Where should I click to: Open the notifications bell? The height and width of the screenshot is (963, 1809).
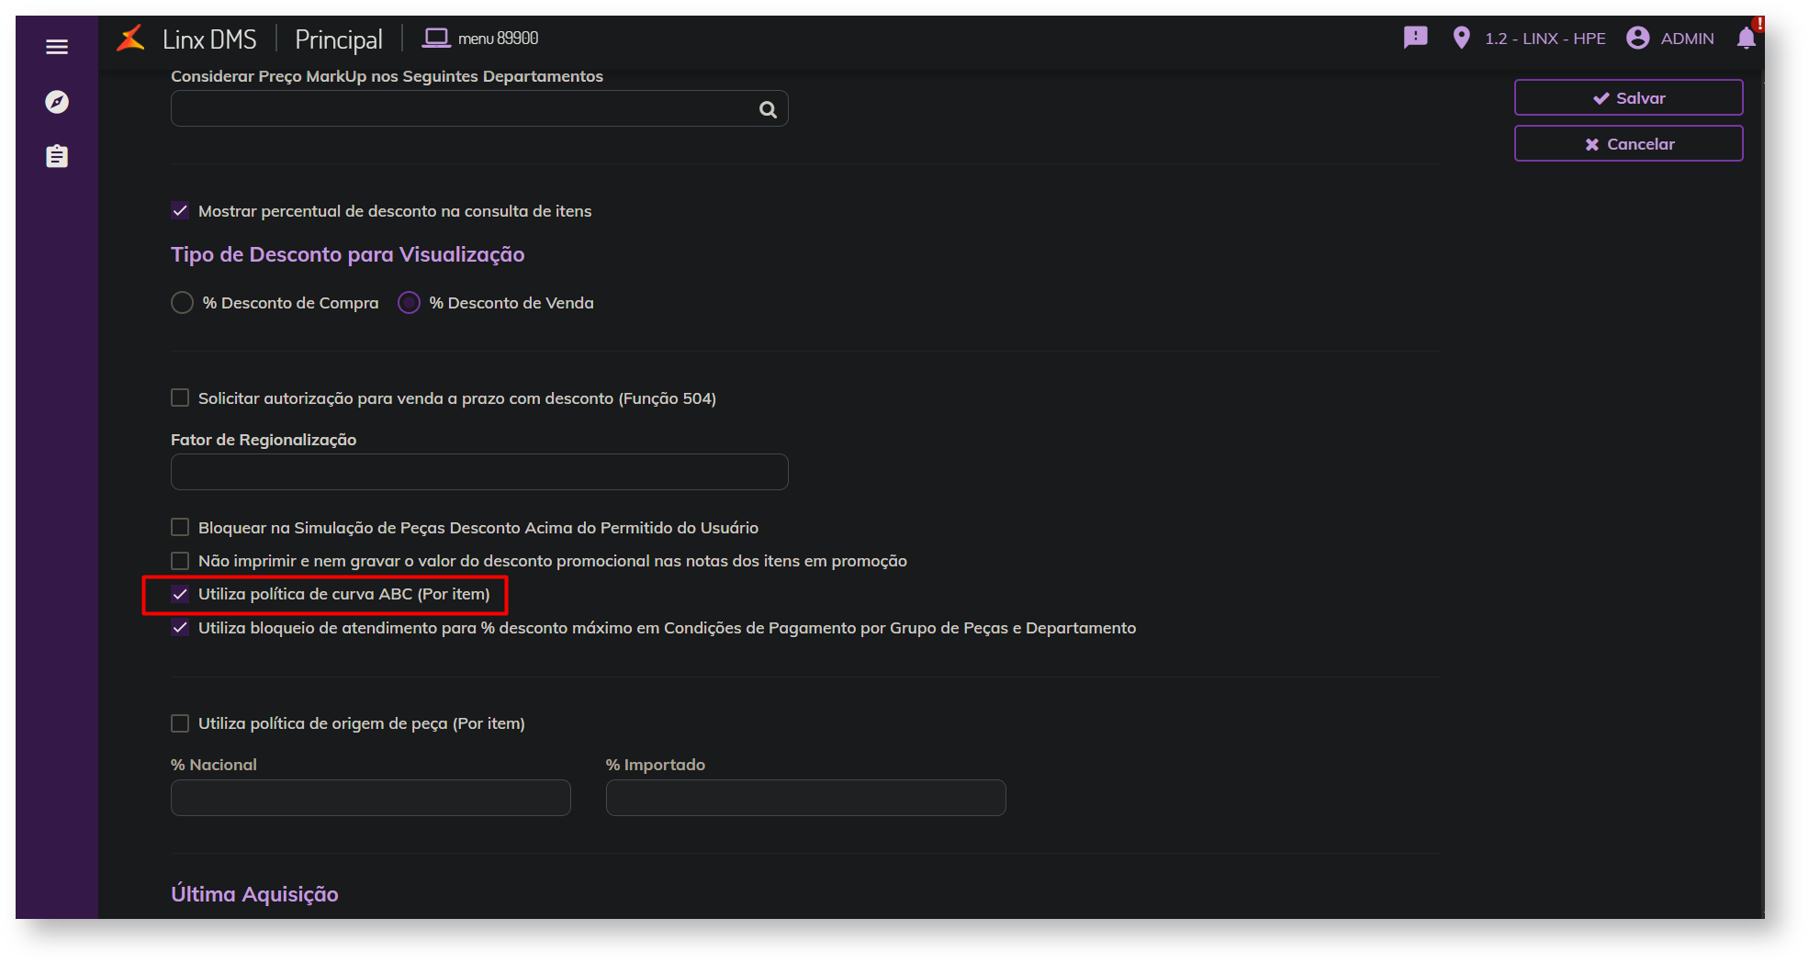click(1746, 38)
